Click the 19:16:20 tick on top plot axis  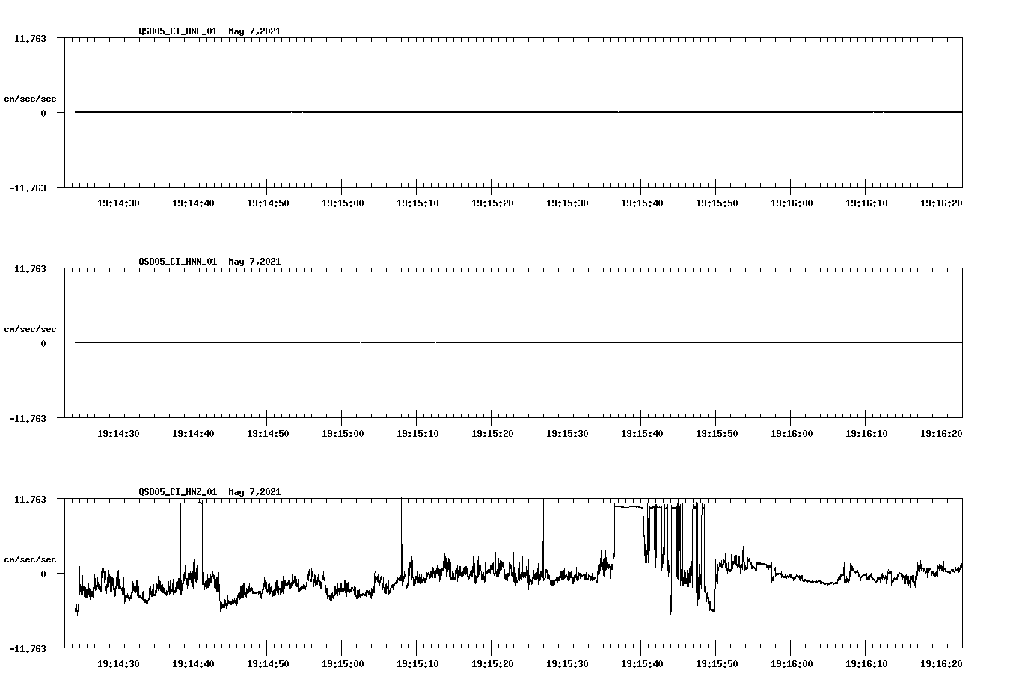click(942, 202)
